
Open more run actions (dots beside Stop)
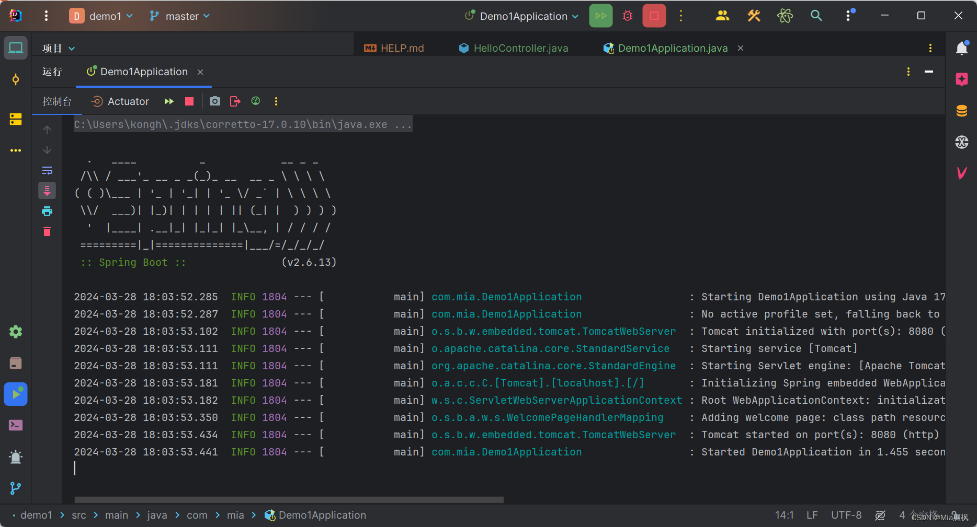(680, 16)
